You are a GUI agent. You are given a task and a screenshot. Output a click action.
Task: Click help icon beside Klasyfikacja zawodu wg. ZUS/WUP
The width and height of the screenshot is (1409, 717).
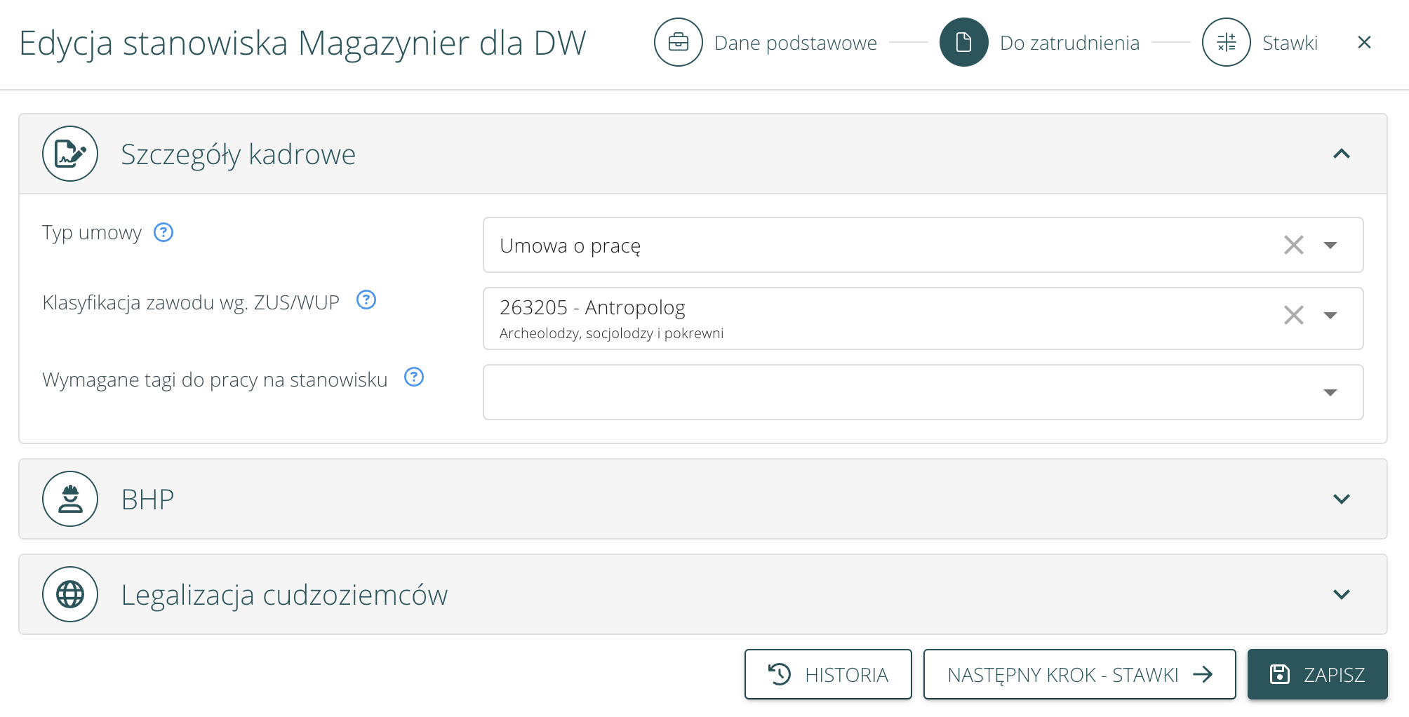(366, 300)
